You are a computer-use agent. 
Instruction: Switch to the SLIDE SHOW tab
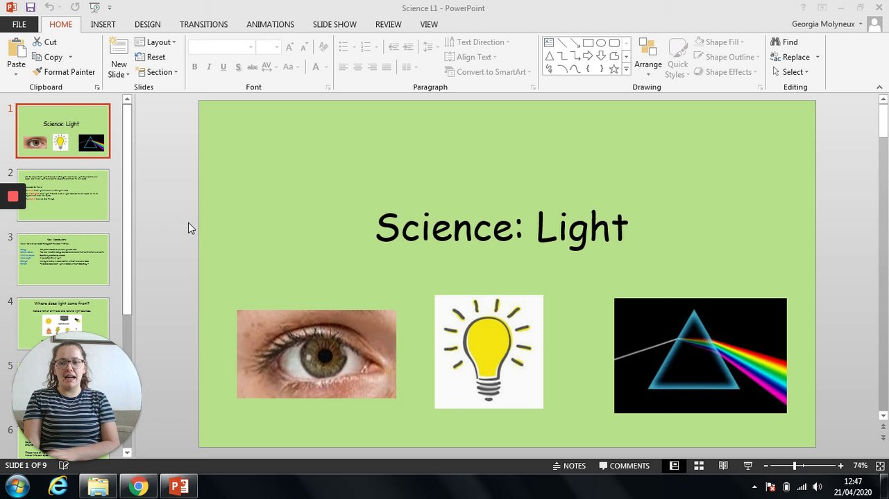[335, 24]
